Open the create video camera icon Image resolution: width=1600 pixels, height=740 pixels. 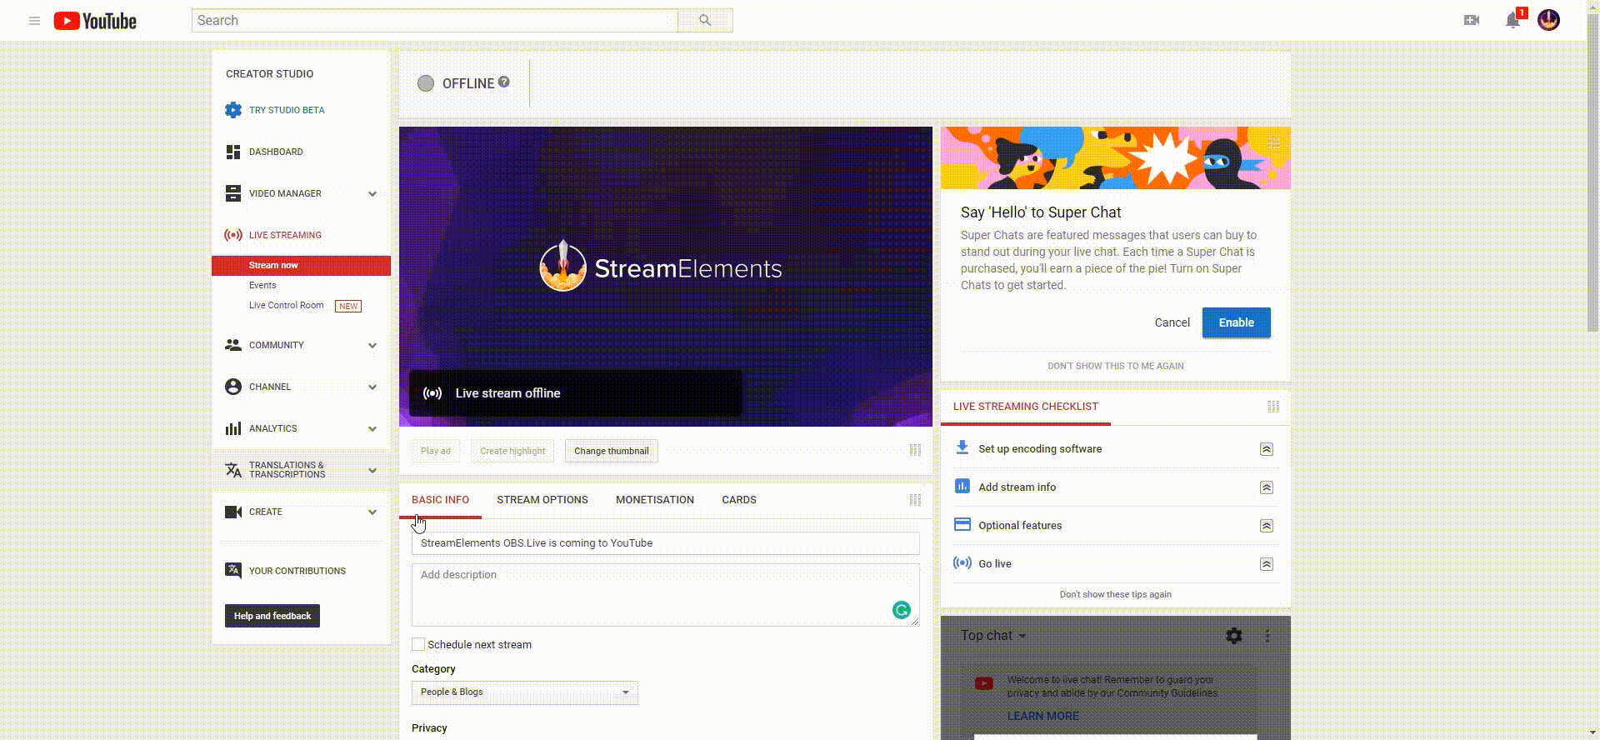tap(1472, 20)
